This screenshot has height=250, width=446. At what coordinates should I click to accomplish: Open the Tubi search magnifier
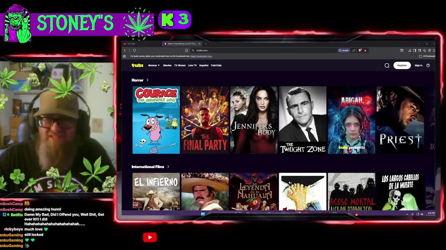click(387, 65)
